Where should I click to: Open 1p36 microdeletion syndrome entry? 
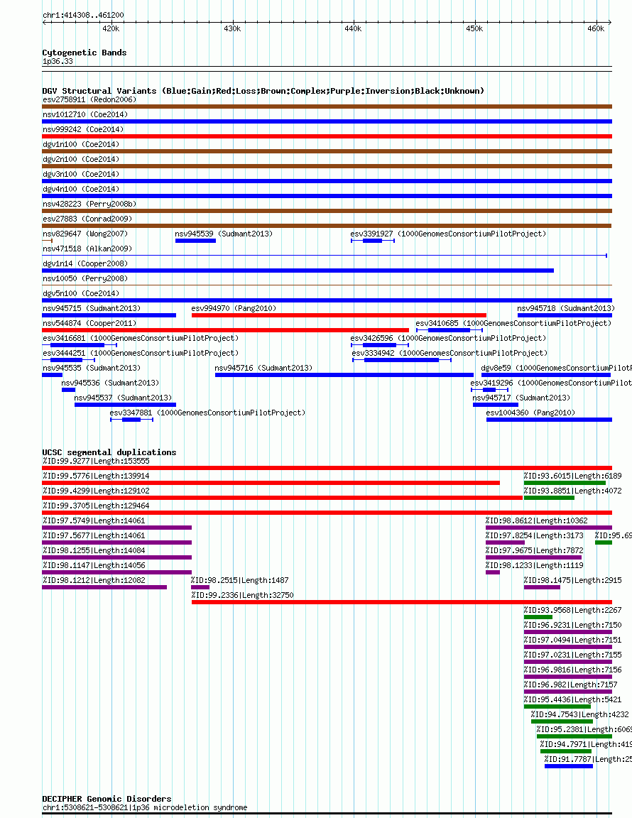point(145,808)
